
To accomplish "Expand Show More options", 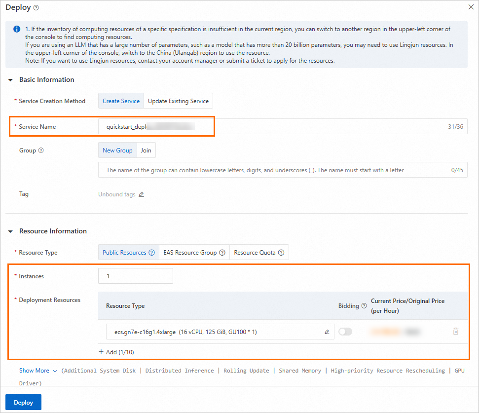I will 38,371.
